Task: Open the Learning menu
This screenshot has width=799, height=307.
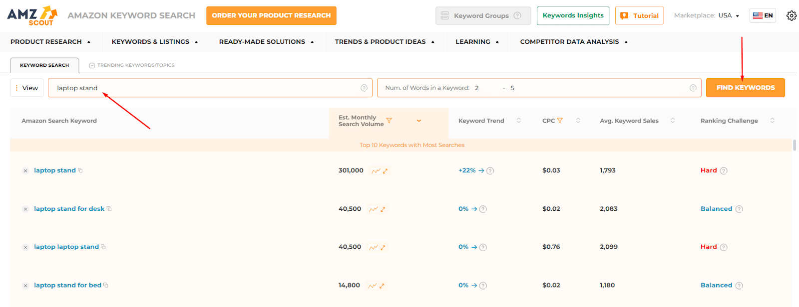Action: (x=477, y=42)
